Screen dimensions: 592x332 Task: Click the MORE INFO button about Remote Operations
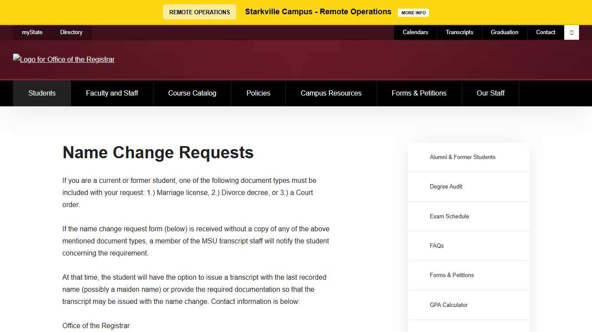click(x=413, y=13)
